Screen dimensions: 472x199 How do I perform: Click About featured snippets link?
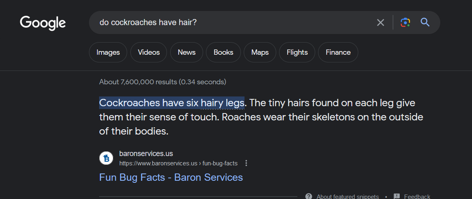(x=347, y=197)
